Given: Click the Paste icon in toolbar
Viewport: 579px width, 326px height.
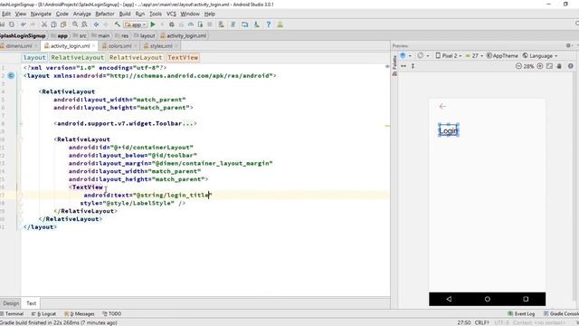Looking at the screenshot, I should point(63,24).
